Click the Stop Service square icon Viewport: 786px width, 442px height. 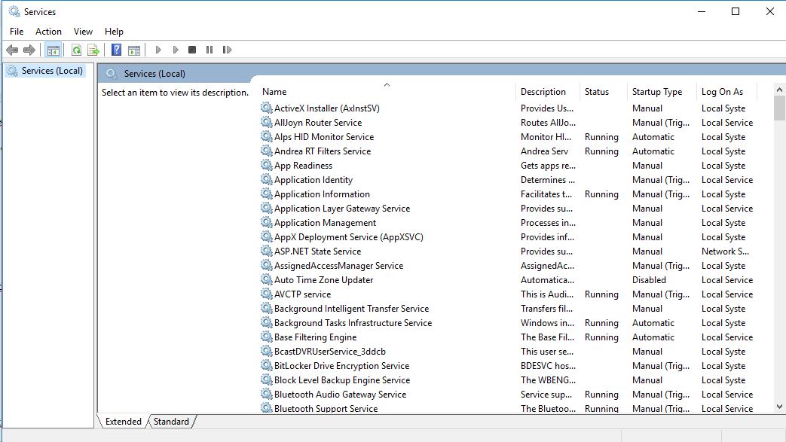click(x=192, y=50)
